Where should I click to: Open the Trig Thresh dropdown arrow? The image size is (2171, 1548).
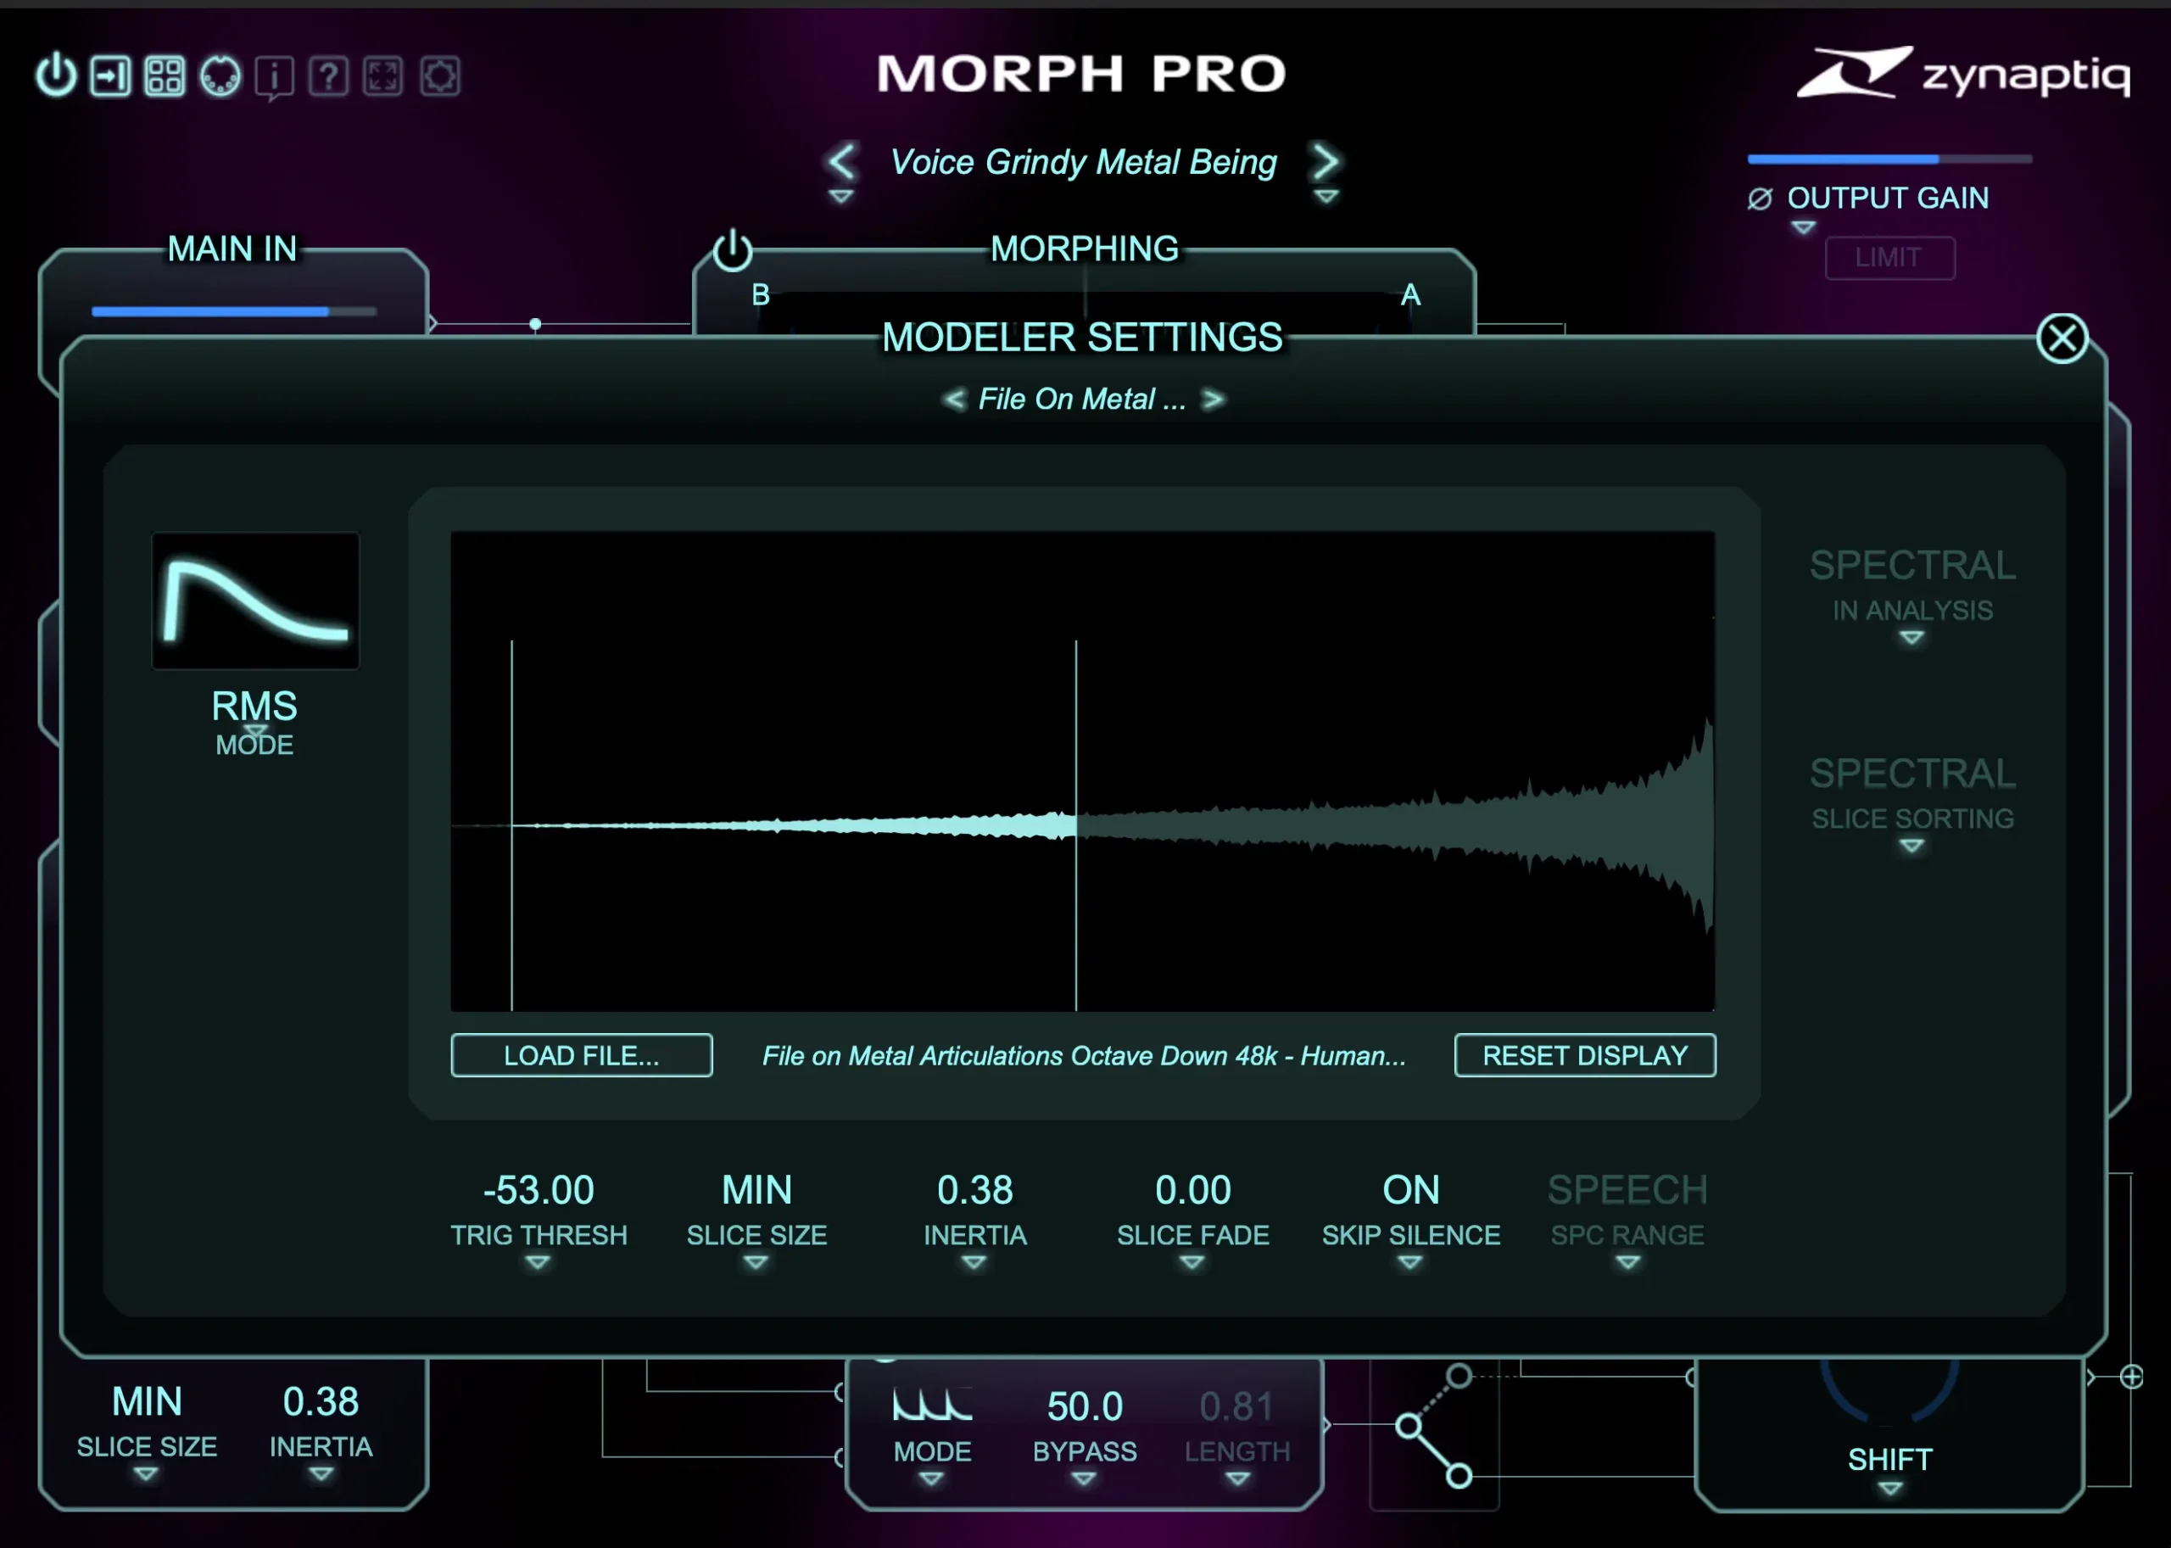pyautogui.click(x=538, y=1262)
